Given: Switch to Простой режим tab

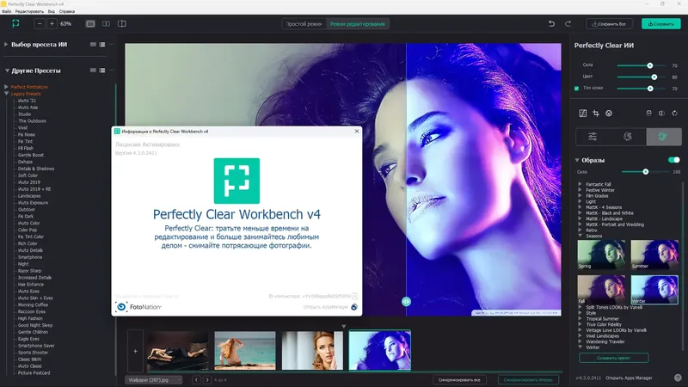Looking at the screenshot, I should click(x=304, y=24).
